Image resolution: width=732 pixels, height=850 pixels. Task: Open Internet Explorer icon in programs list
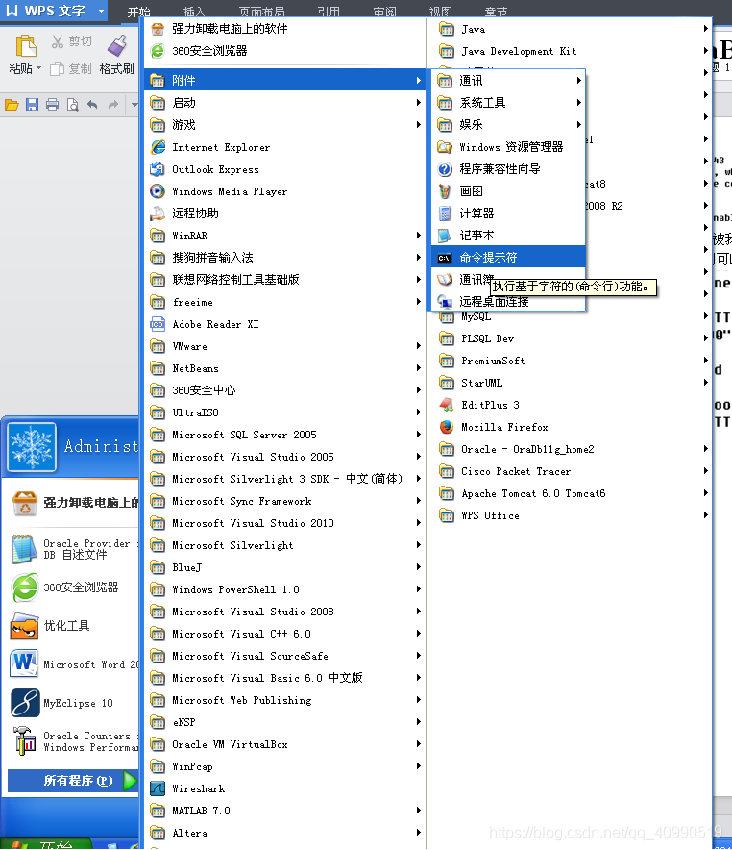coord(158,147)
